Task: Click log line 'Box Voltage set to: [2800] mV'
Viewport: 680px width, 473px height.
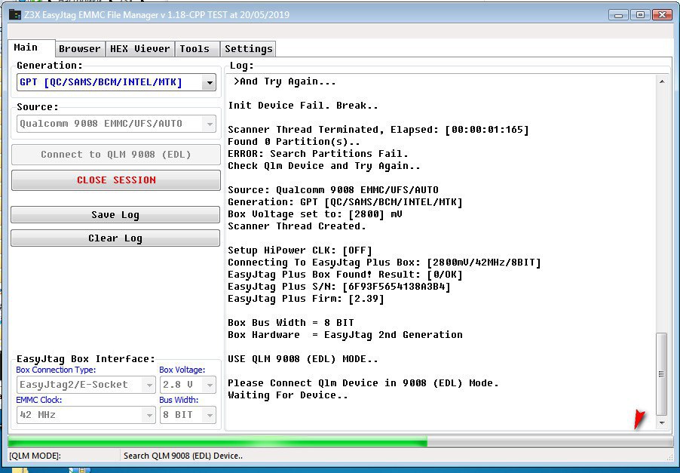Action: click(315, 214)
